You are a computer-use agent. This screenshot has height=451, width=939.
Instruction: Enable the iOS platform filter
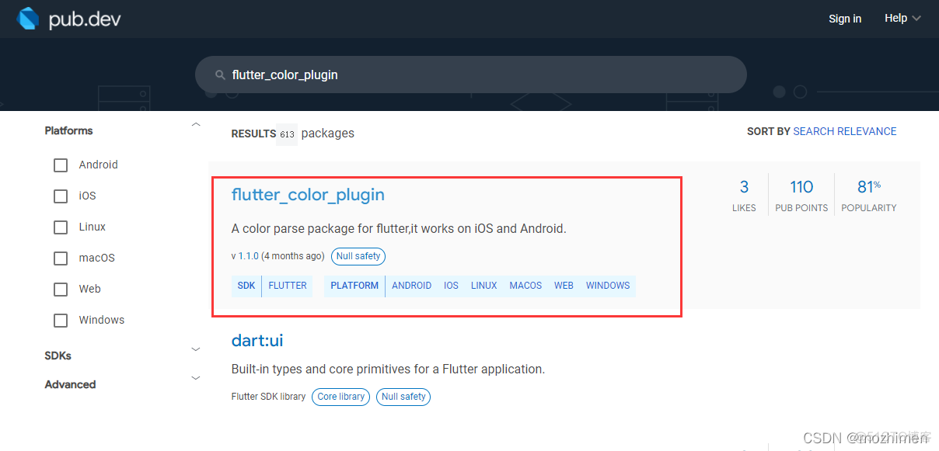(61, 196)
